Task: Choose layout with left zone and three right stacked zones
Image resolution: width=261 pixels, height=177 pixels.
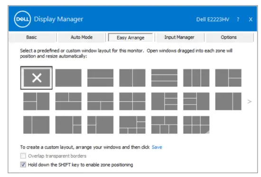Action: (x=164, y=101)
